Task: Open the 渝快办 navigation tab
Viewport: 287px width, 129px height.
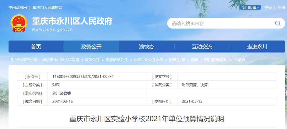Action: click(147, 47)
